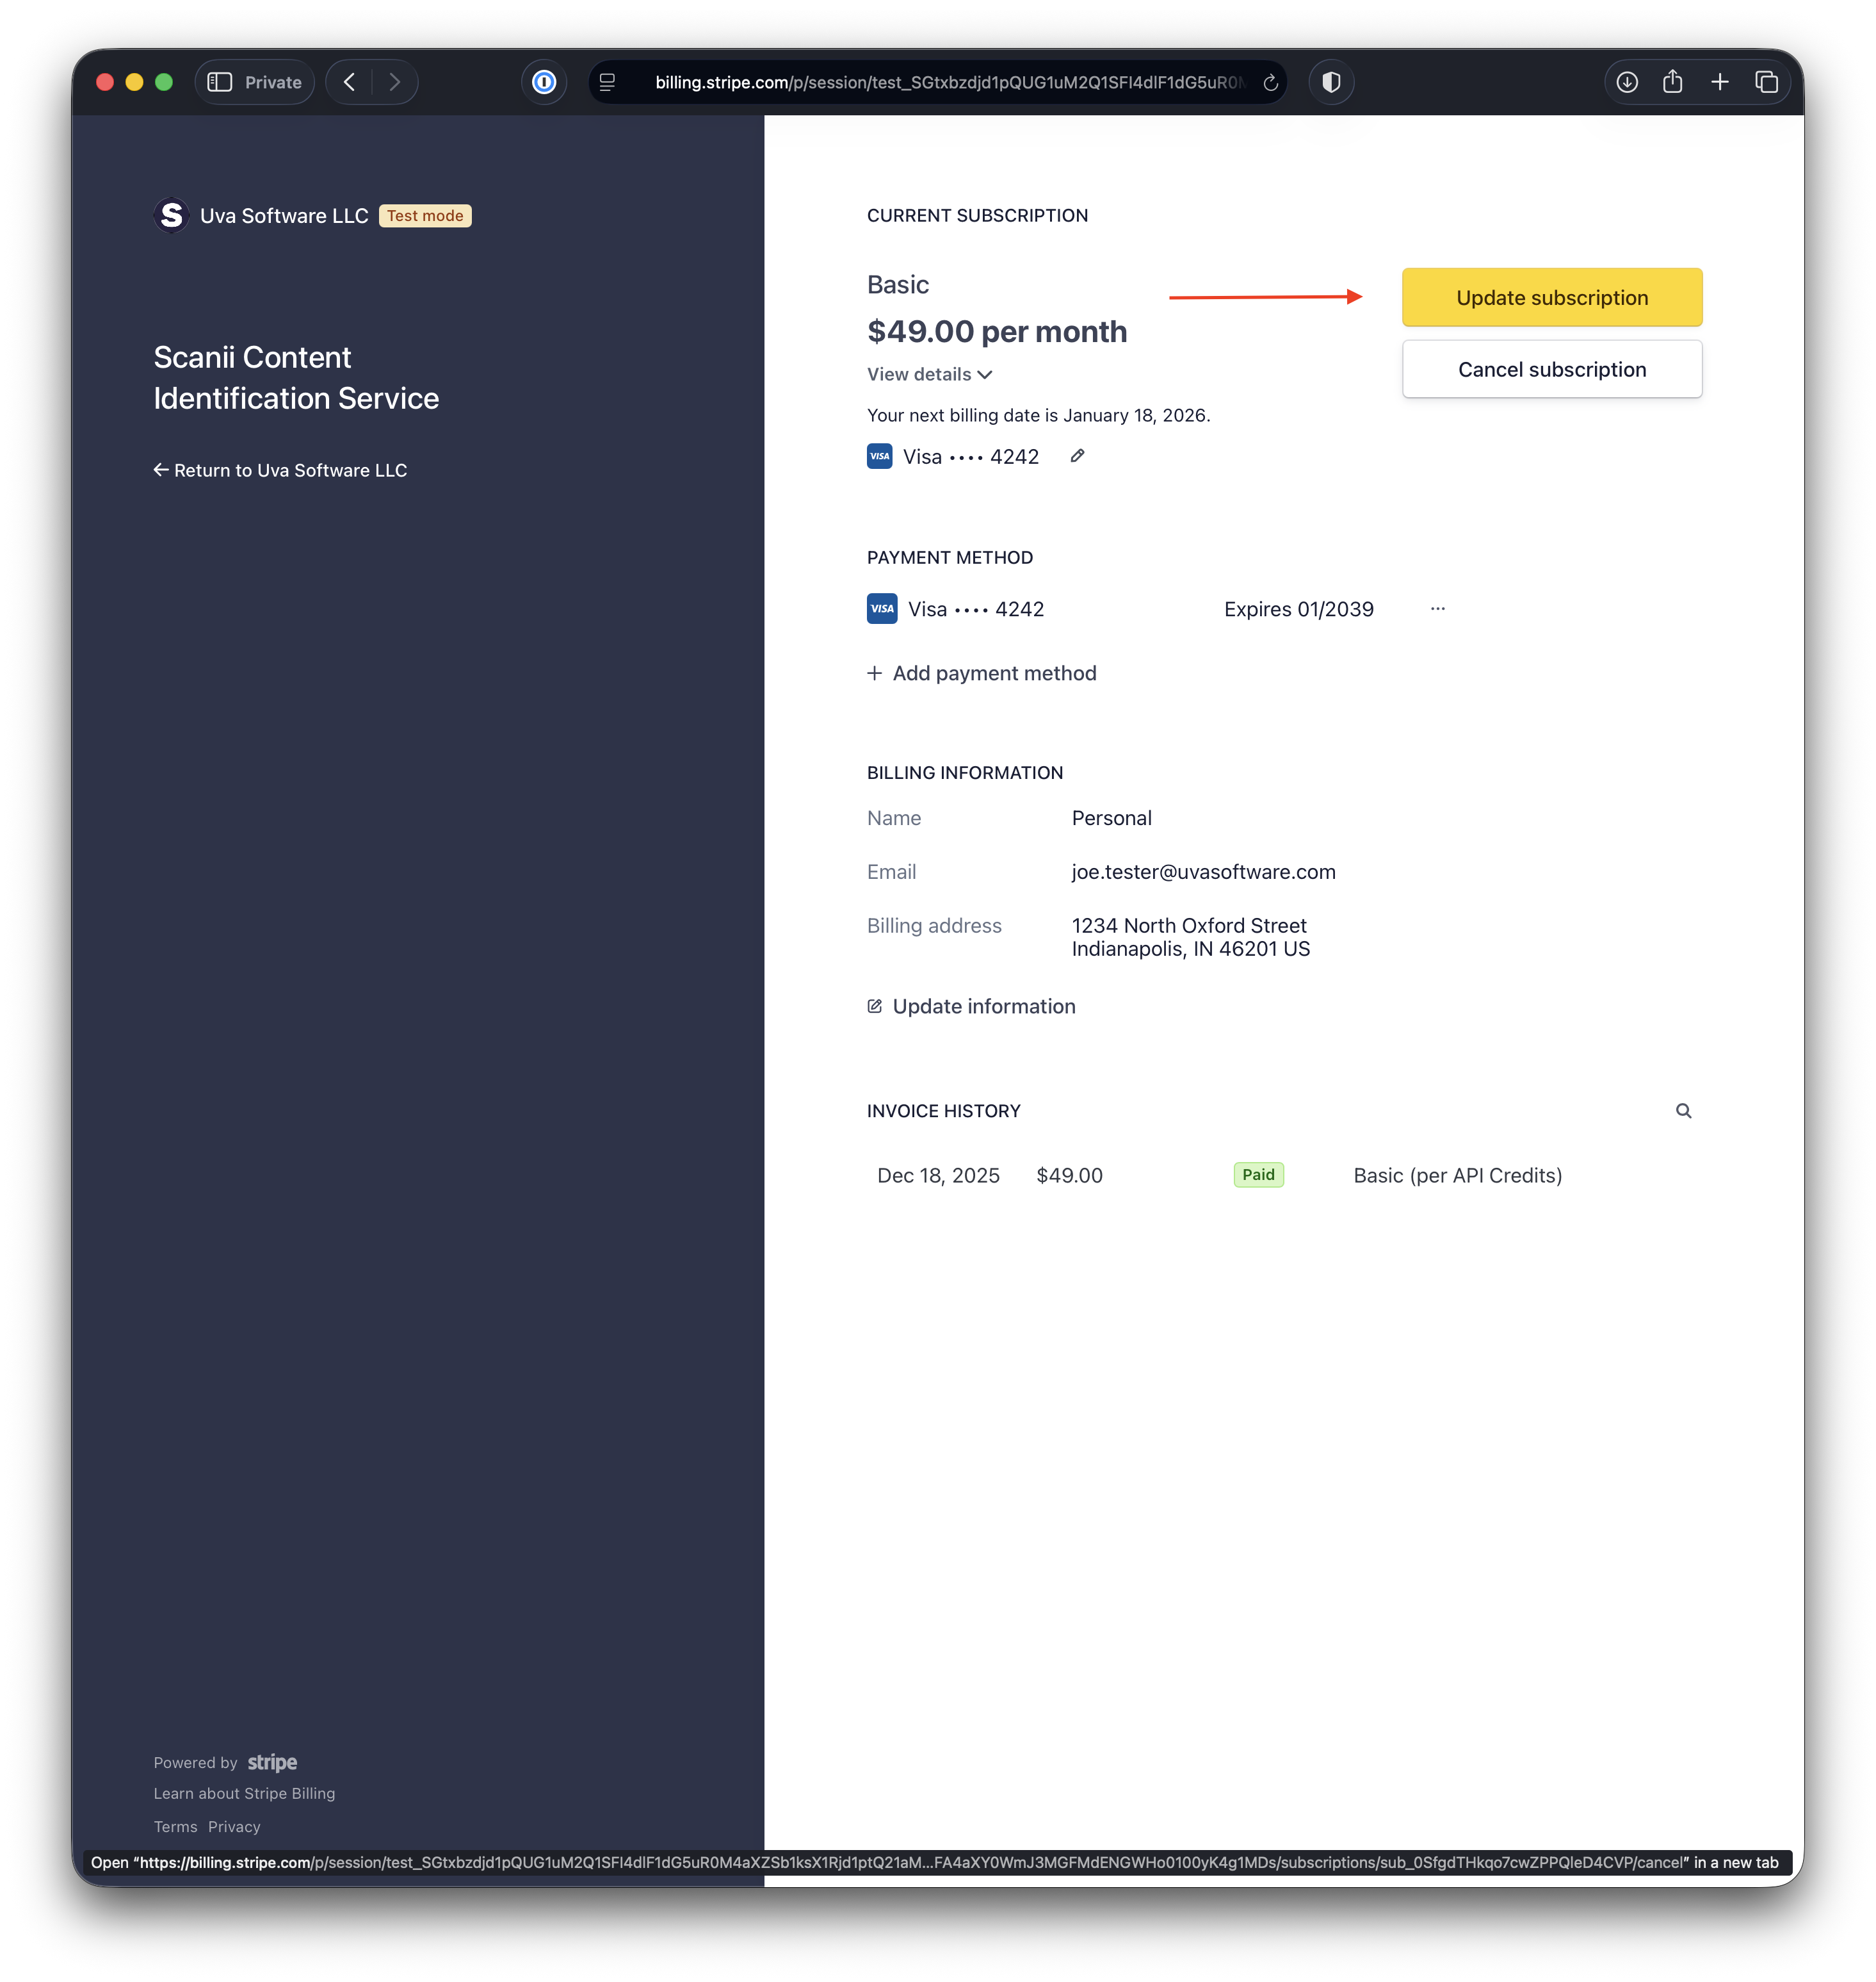Click the pencil icon beside Visa 4242

tap(1077, 456)
